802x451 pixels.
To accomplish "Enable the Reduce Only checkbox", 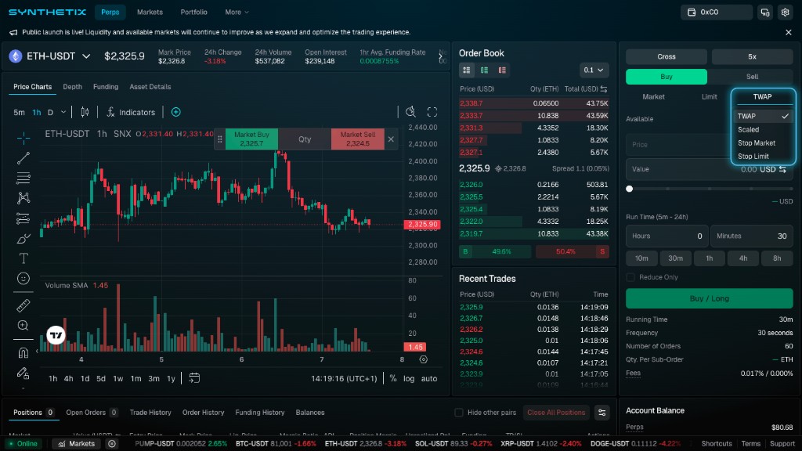I will click(x=630, y=277).
